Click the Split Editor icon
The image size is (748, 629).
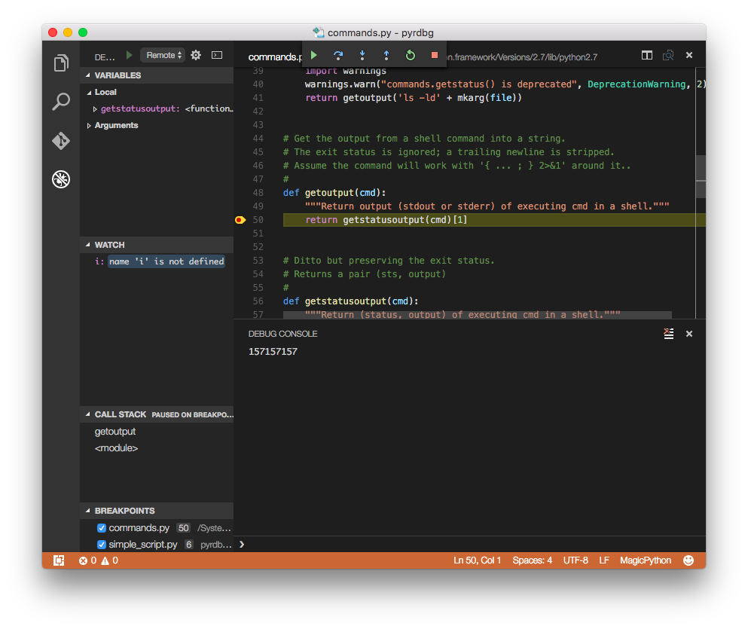click(x=647, y=55)
